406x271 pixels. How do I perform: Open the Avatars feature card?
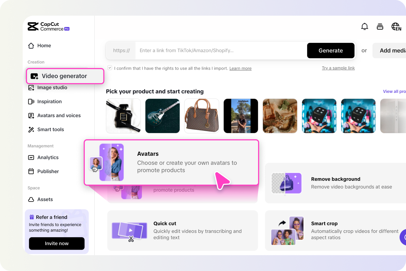(x=171, y=162)
